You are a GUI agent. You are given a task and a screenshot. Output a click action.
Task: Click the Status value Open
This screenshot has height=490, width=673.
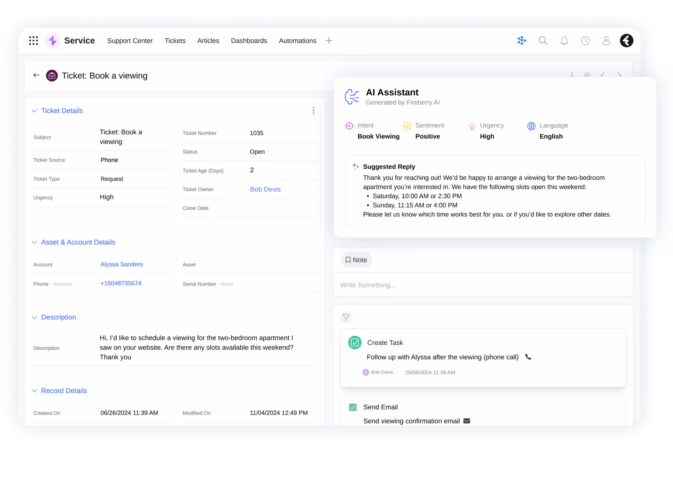coord(257,152)
